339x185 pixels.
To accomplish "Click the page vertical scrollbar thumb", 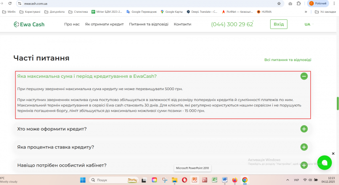I will pos(338,103).
